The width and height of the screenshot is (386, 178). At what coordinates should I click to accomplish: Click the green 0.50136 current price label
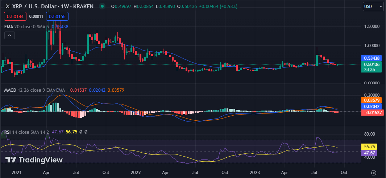pos(372,64)
